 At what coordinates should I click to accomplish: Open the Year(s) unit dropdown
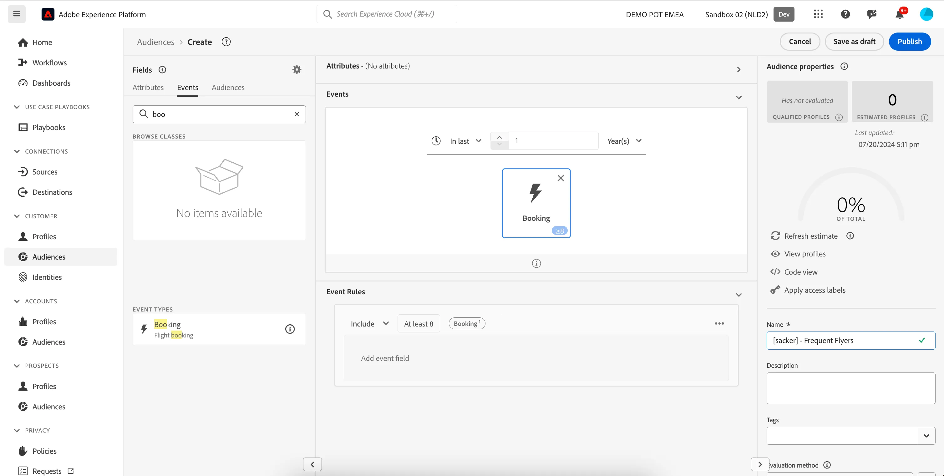click(x=624, y=141)
